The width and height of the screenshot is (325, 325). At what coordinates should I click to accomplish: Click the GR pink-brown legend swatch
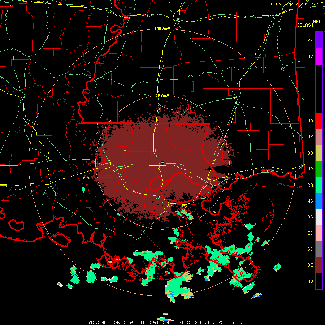pyautogui.click(x=319, y=137)
